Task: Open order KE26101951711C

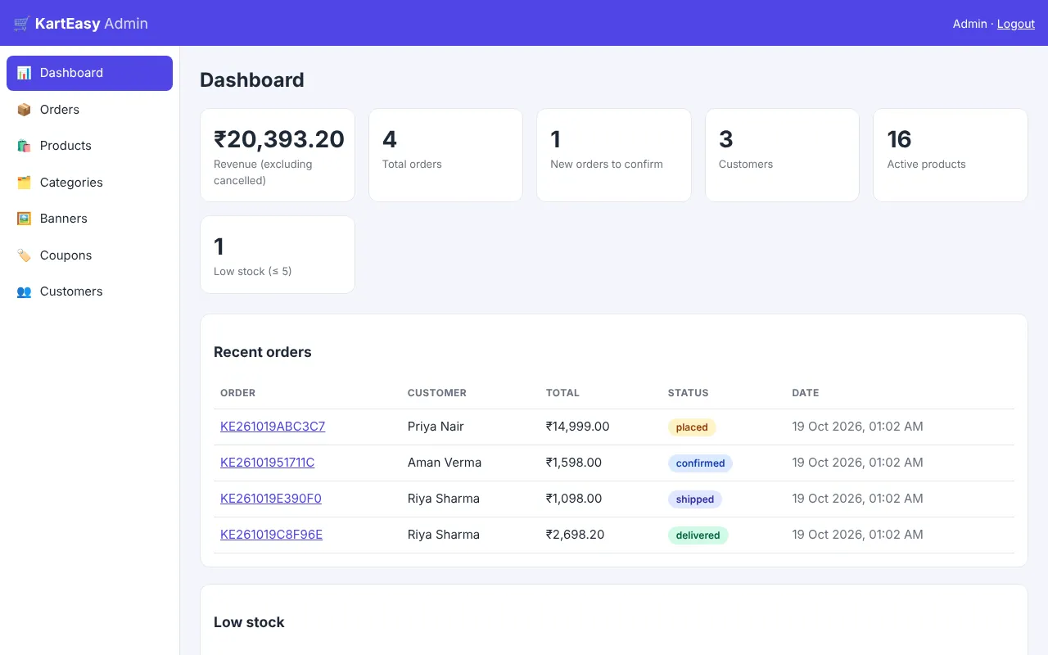Action: (x=267, y=463)
